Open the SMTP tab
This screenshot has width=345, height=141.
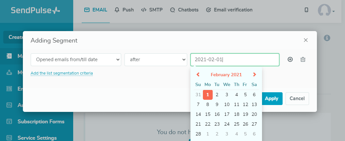(152, 10)
